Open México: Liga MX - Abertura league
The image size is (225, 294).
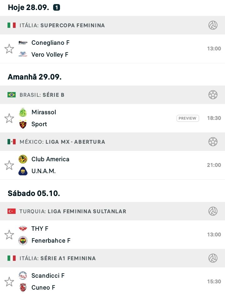point(62,142)
